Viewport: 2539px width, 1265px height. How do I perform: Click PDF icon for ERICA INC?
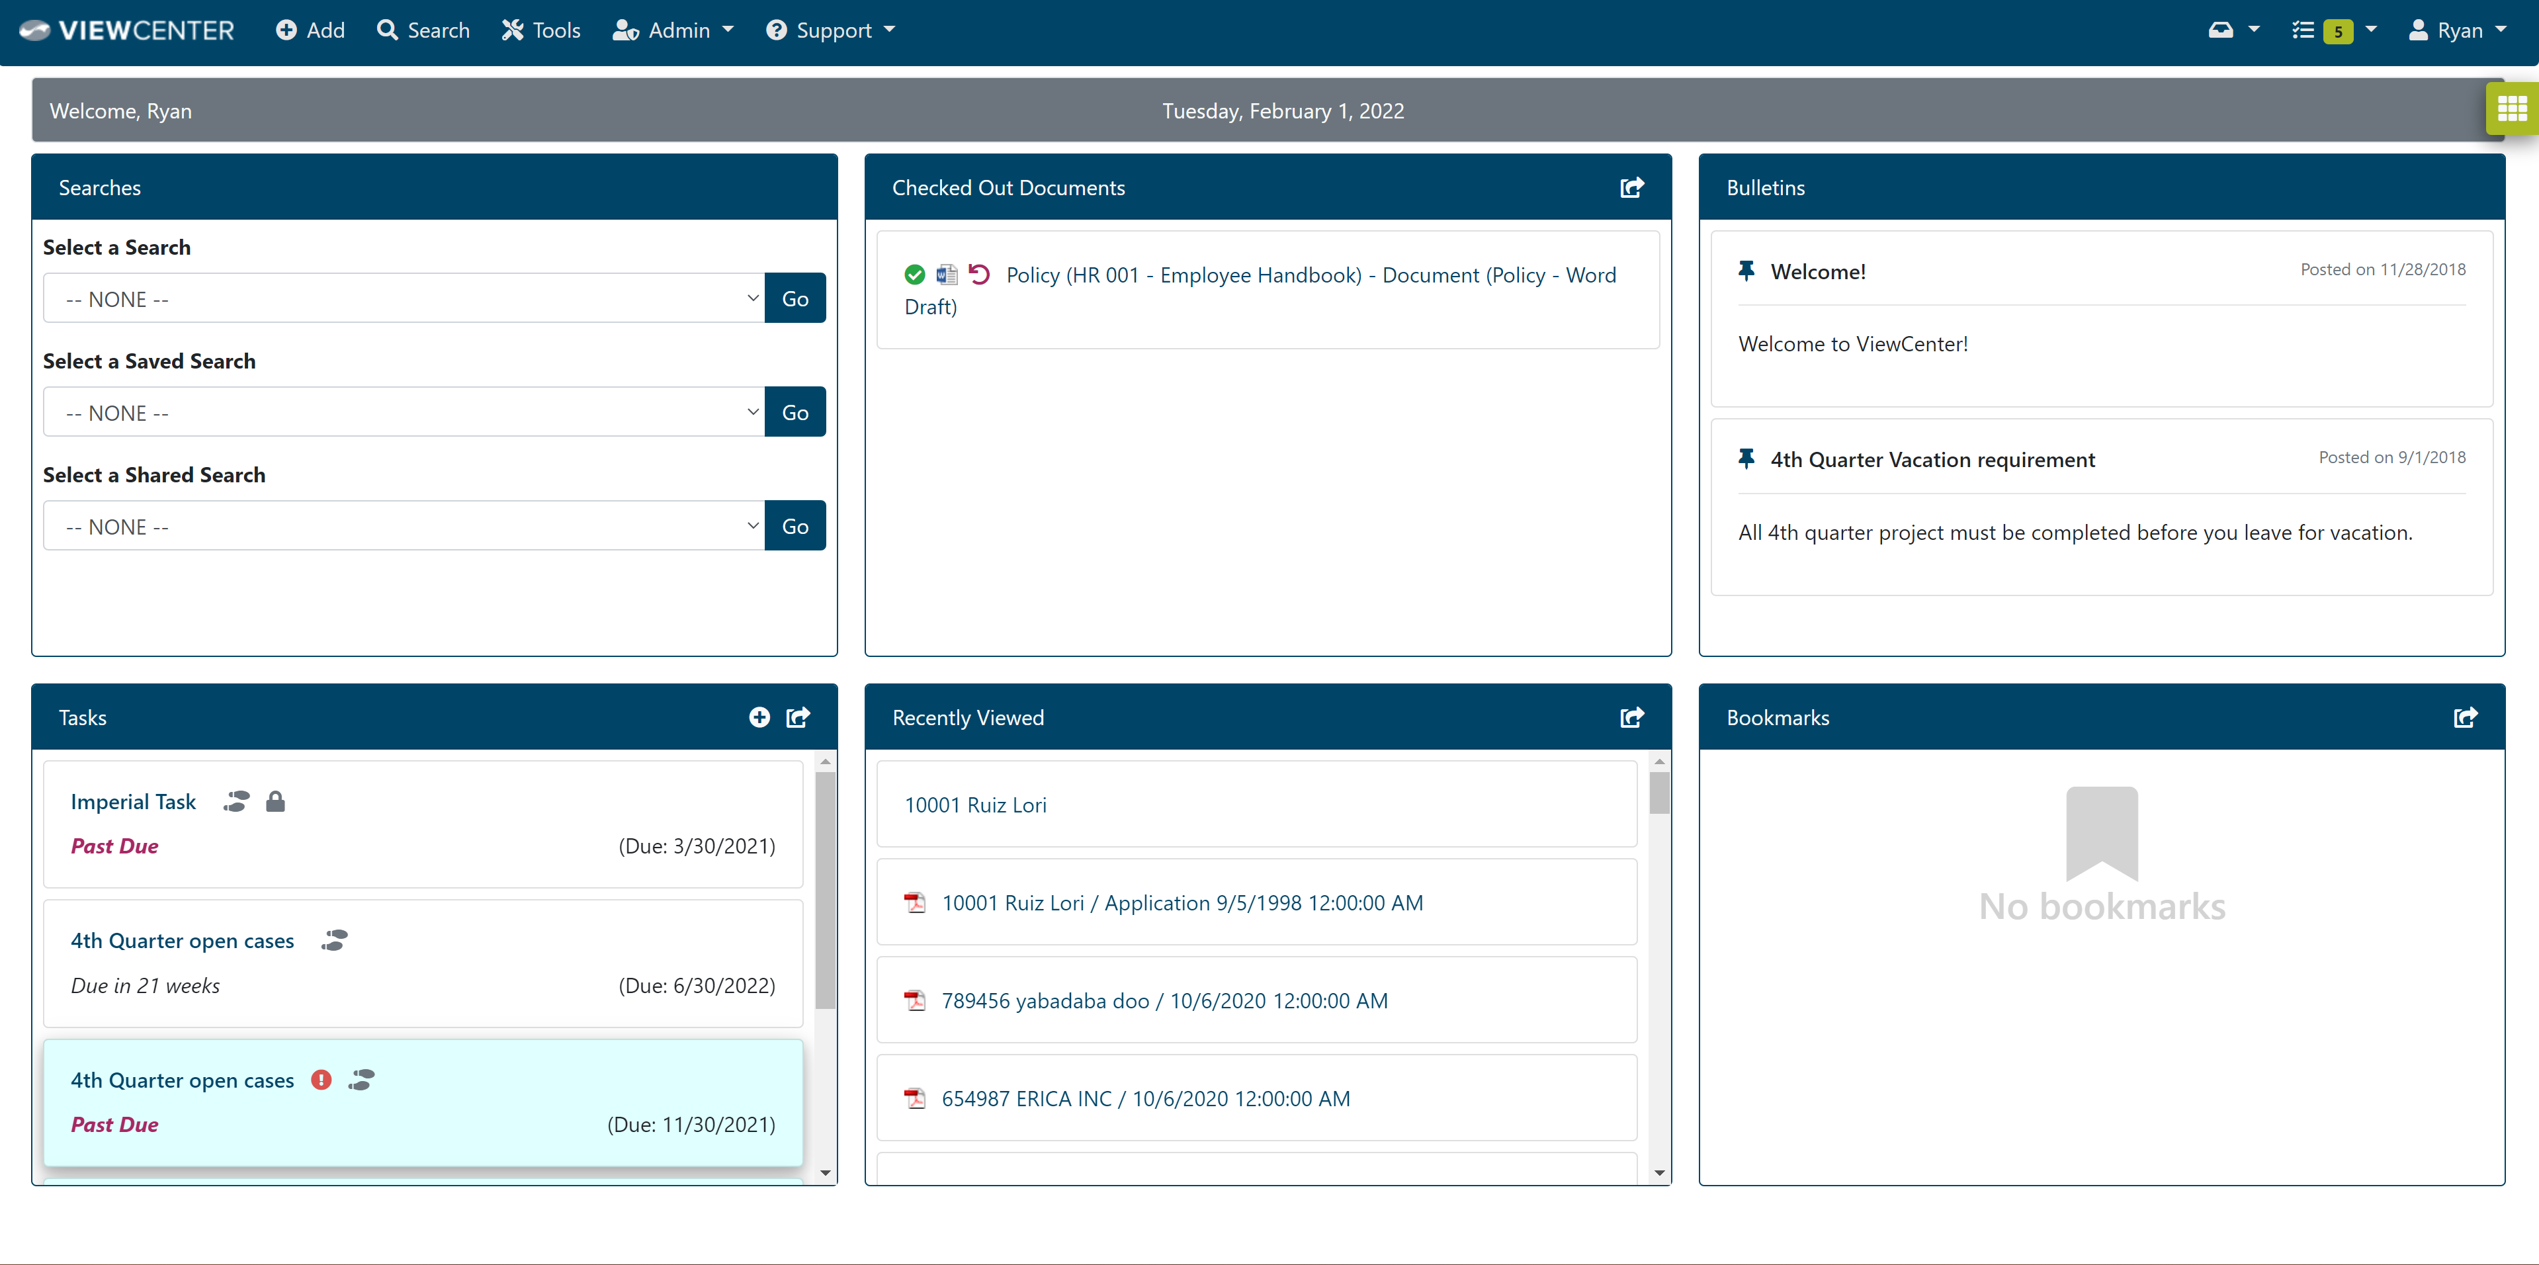pyautogui.click(x=915, y=1098)
